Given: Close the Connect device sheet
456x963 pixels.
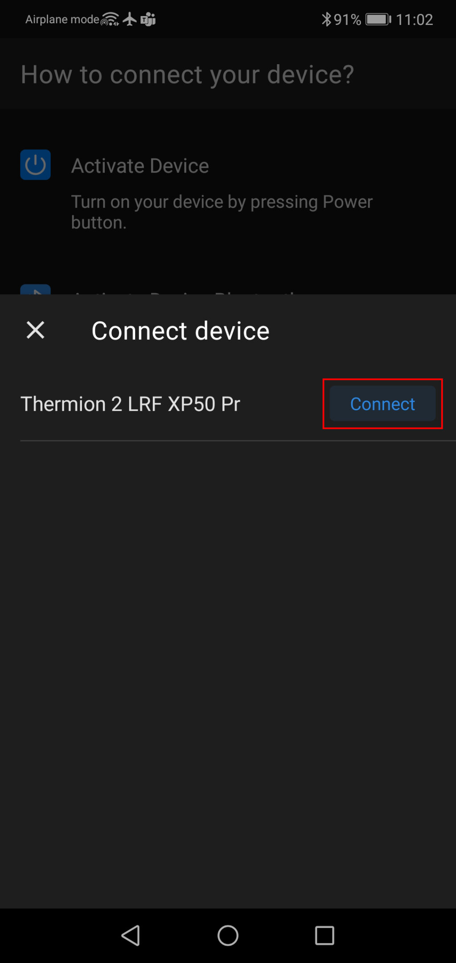Looking at the screenshot, I should (35, 330).
